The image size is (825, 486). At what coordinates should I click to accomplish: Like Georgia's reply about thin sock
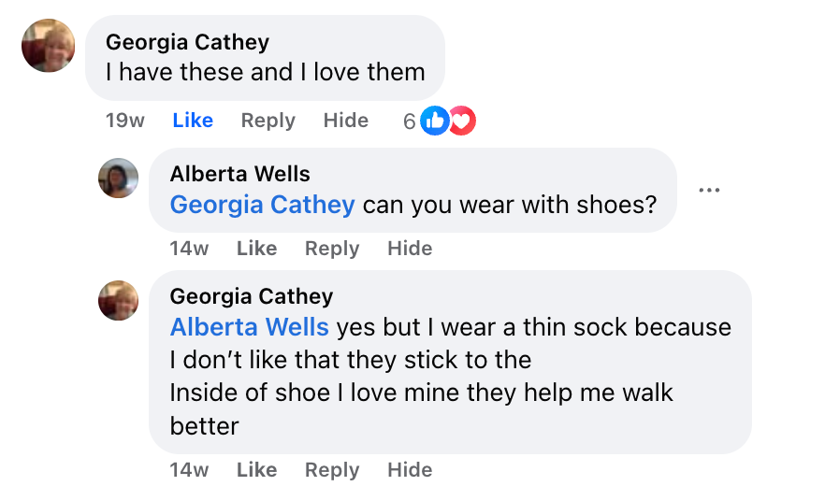256,470
